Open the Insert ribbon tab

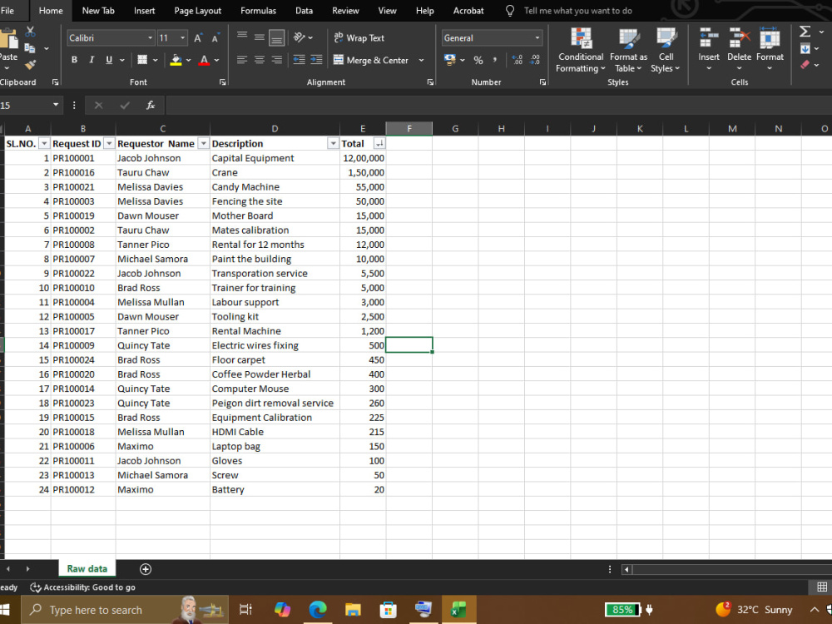[x=144, y=11]
